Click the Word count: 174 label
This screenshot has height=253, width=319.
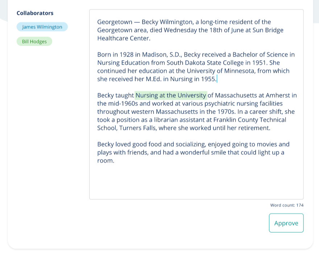(287, 205)
